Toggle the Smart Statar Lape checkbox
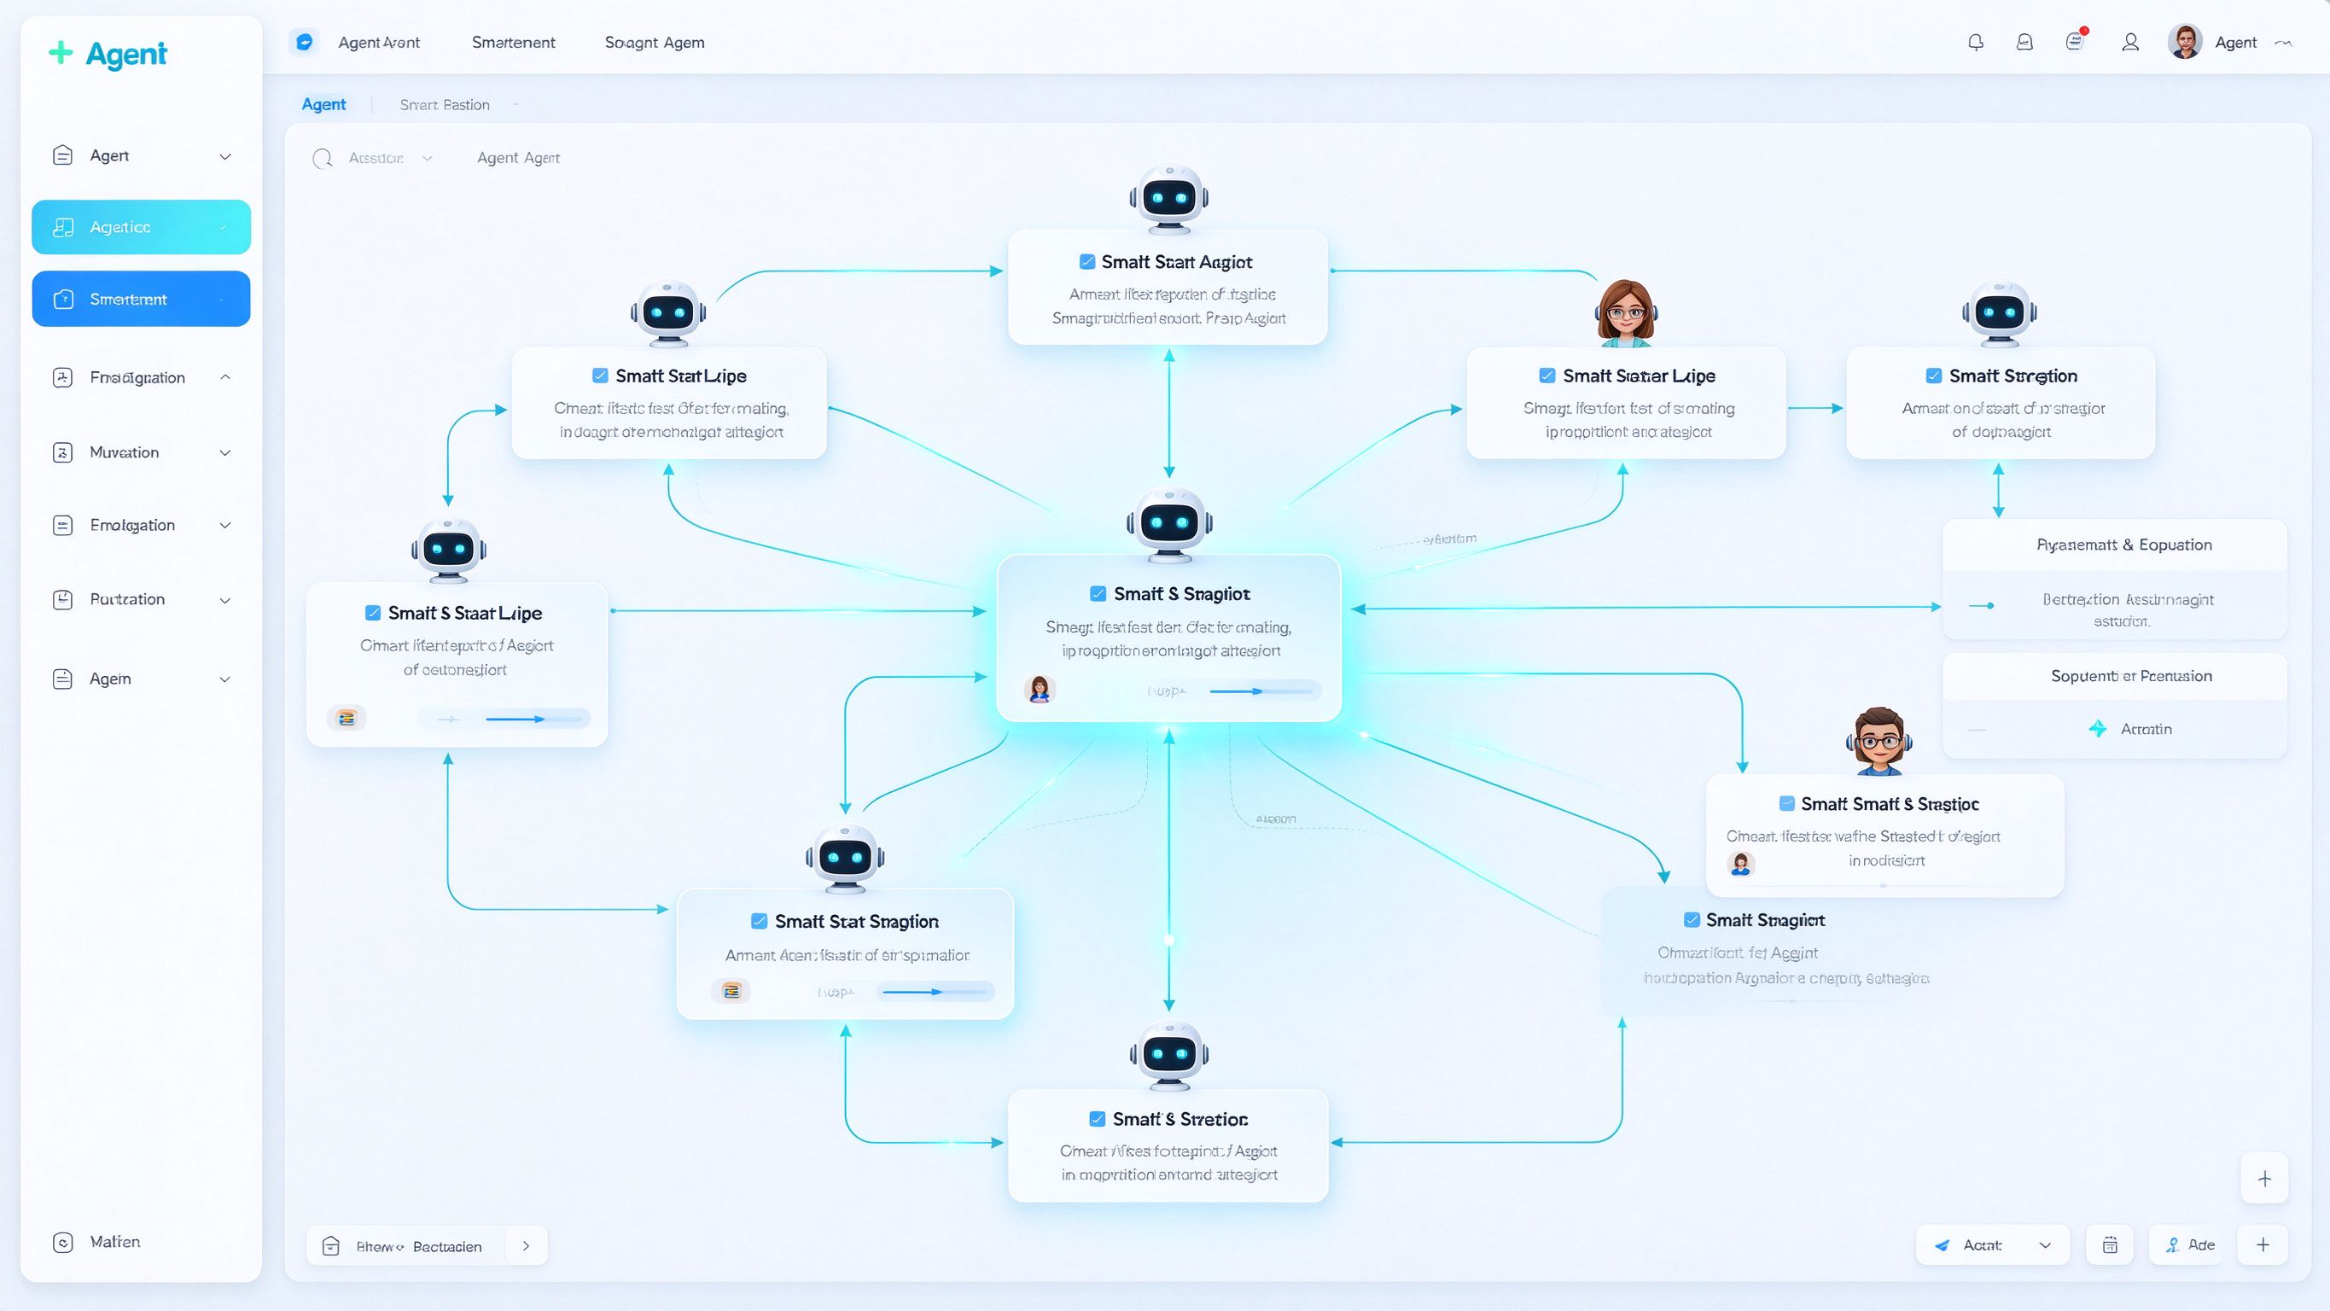 coord(1547,376)
